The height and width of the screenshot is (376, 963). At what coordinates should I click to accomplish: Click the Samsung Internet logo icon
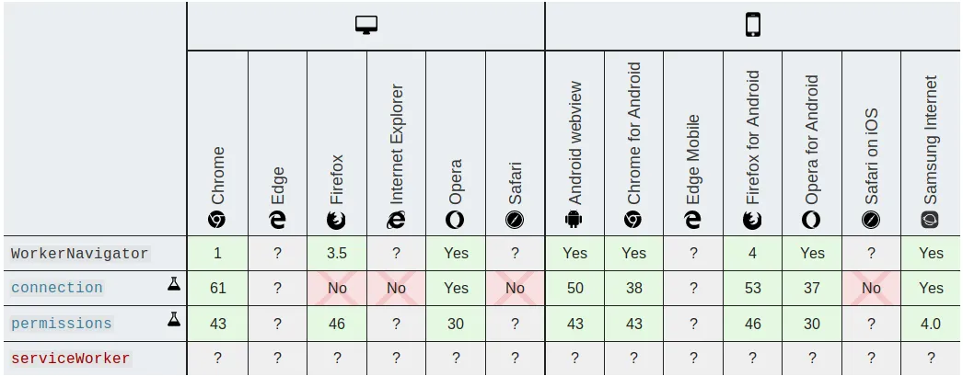[x=930, y=220]
